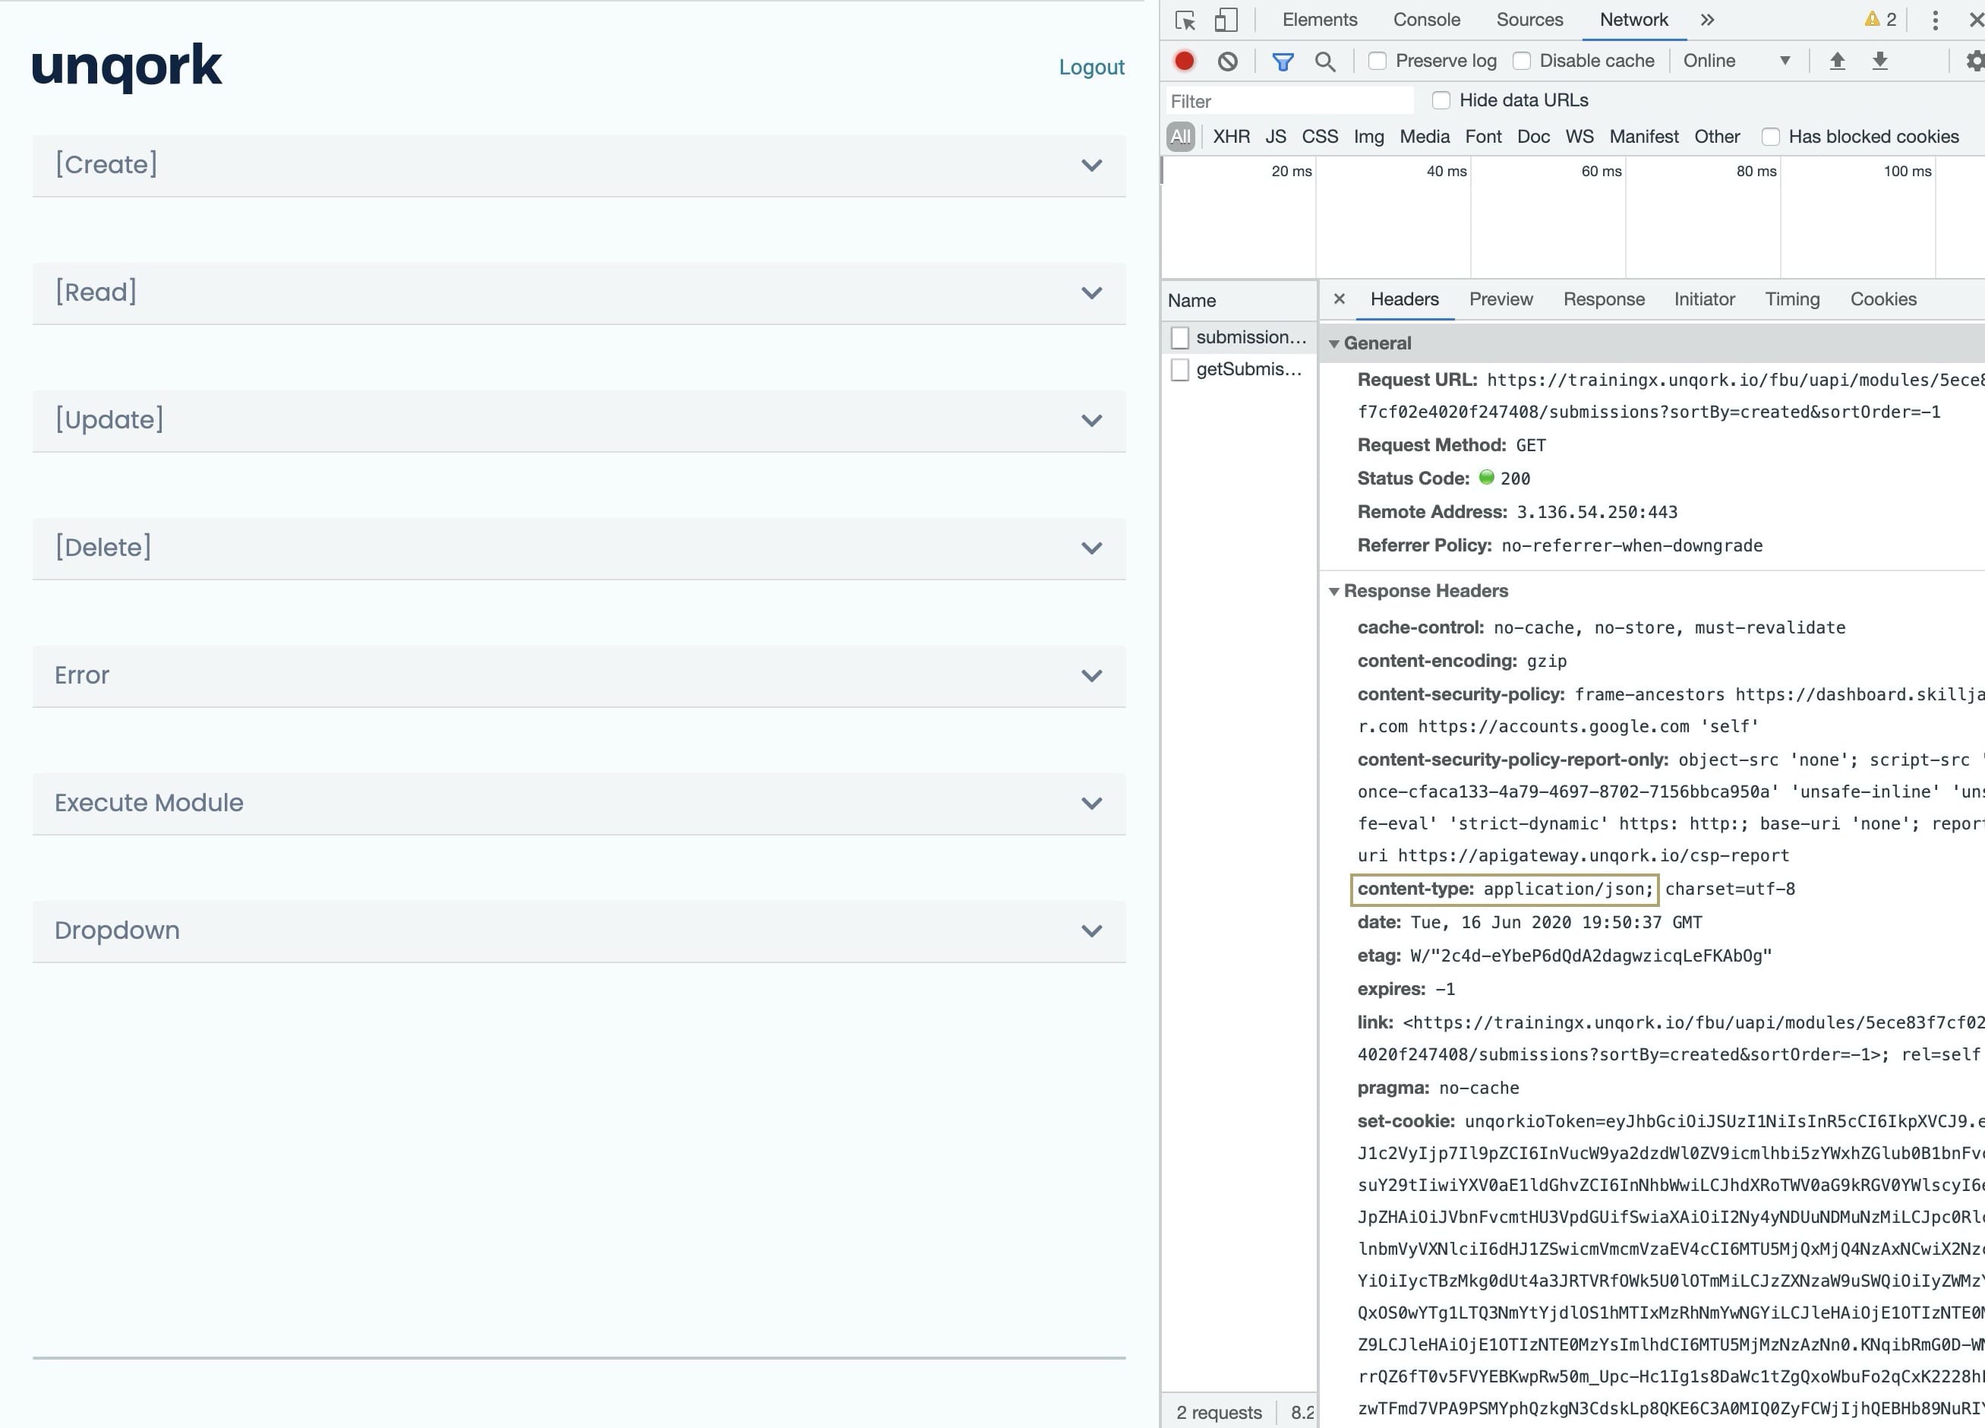Select the Network tab

point(1633,21)
